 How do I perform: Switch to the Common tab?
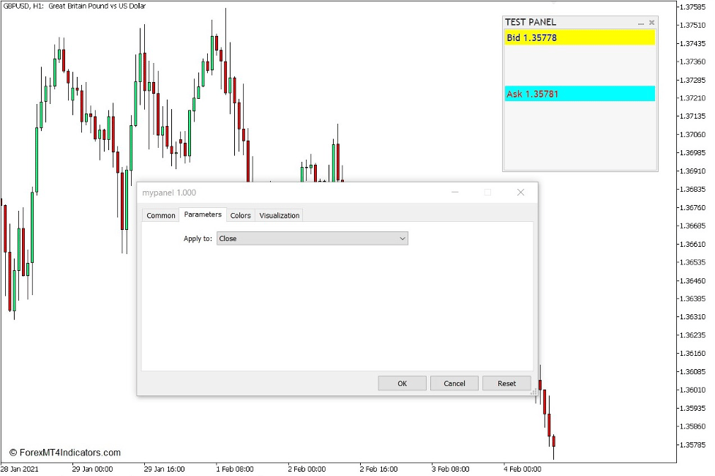click(160, 215)
